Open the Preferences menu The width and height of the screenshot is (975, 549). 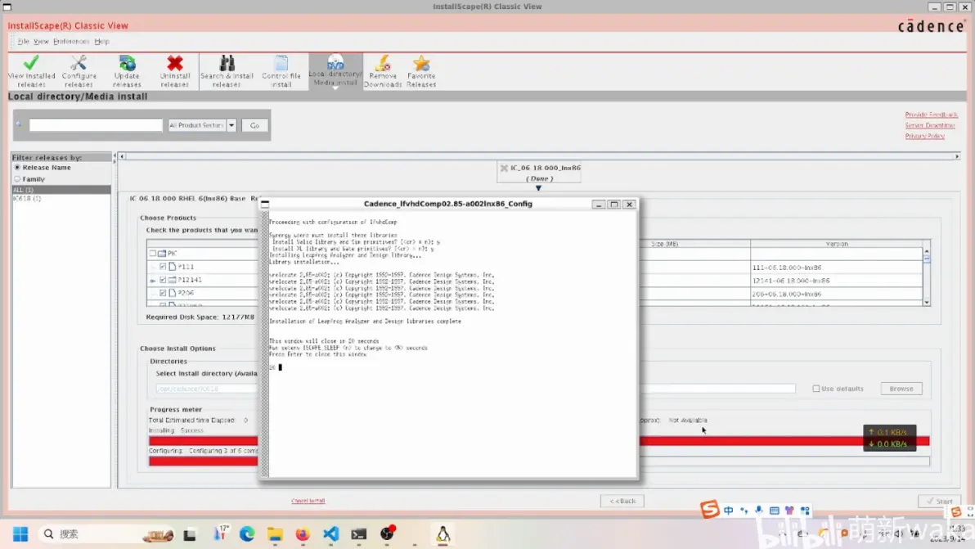71,42
